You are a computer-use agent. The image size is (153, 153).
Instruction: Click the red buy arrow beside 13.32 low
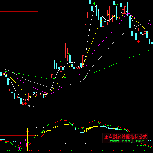25,103
